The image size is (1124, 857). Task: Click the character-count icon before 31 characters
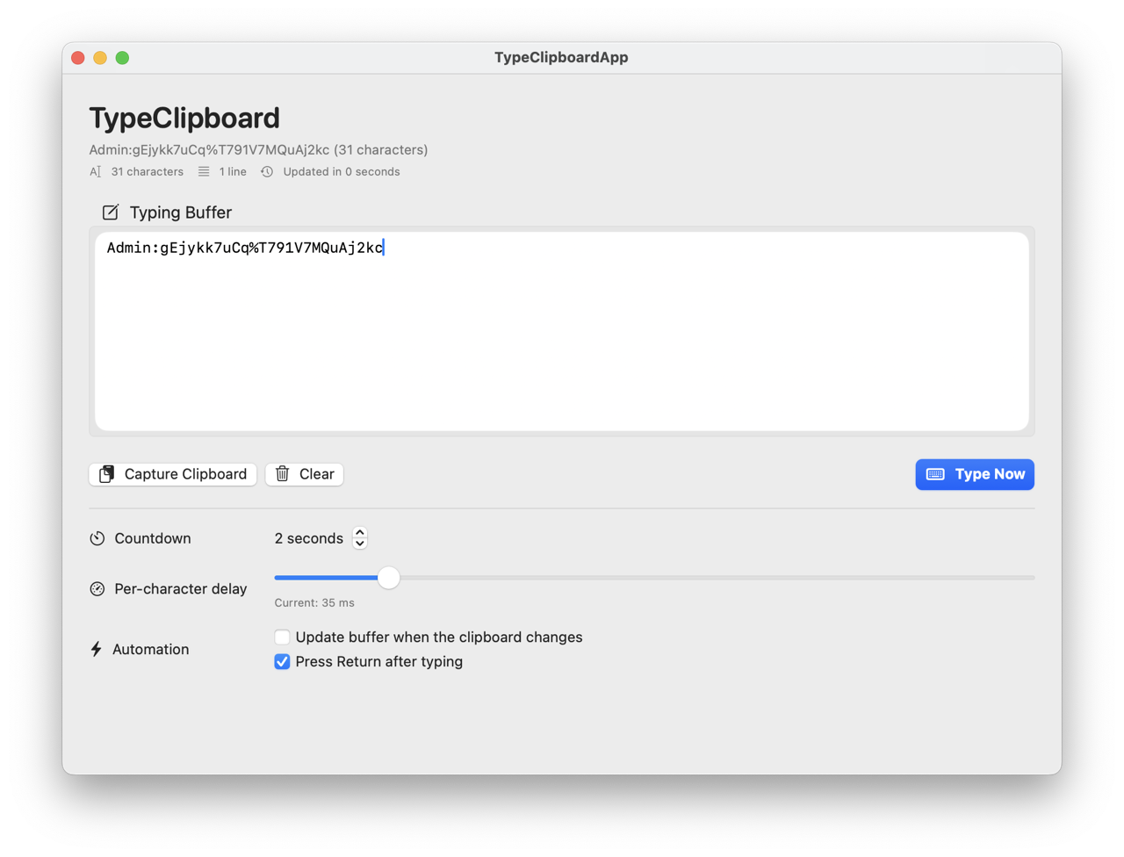tap(95, 171)
